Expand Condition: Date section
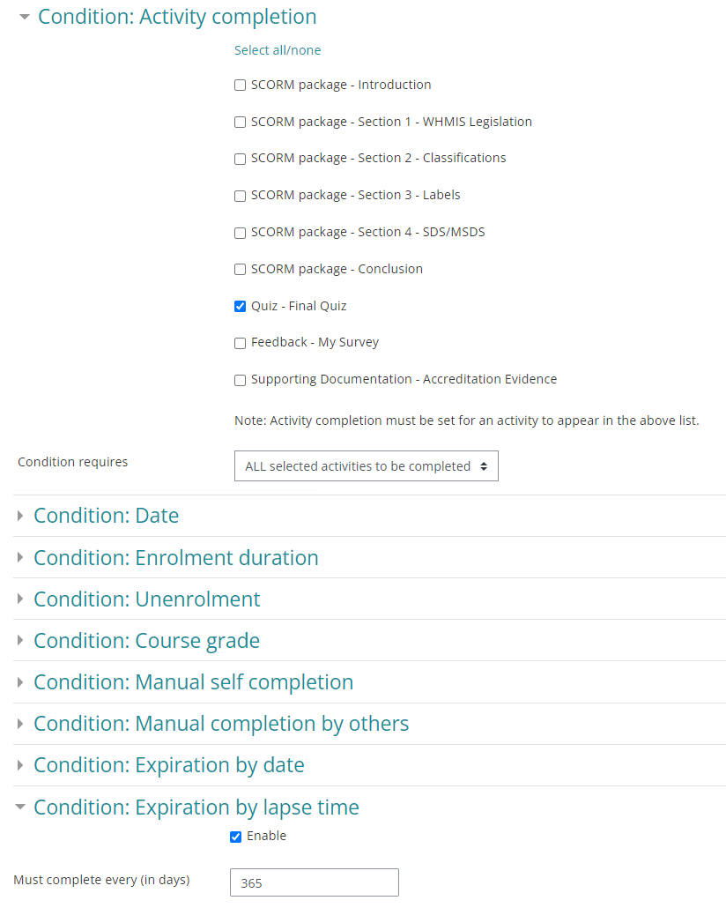Screen dimensions: 726x908 point(106,516)
